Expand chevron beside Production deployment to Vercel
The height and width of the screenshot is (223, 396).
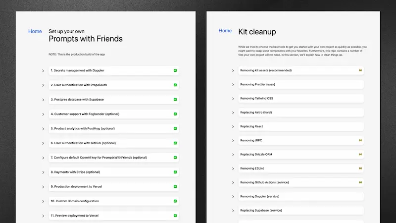[43, 187]
